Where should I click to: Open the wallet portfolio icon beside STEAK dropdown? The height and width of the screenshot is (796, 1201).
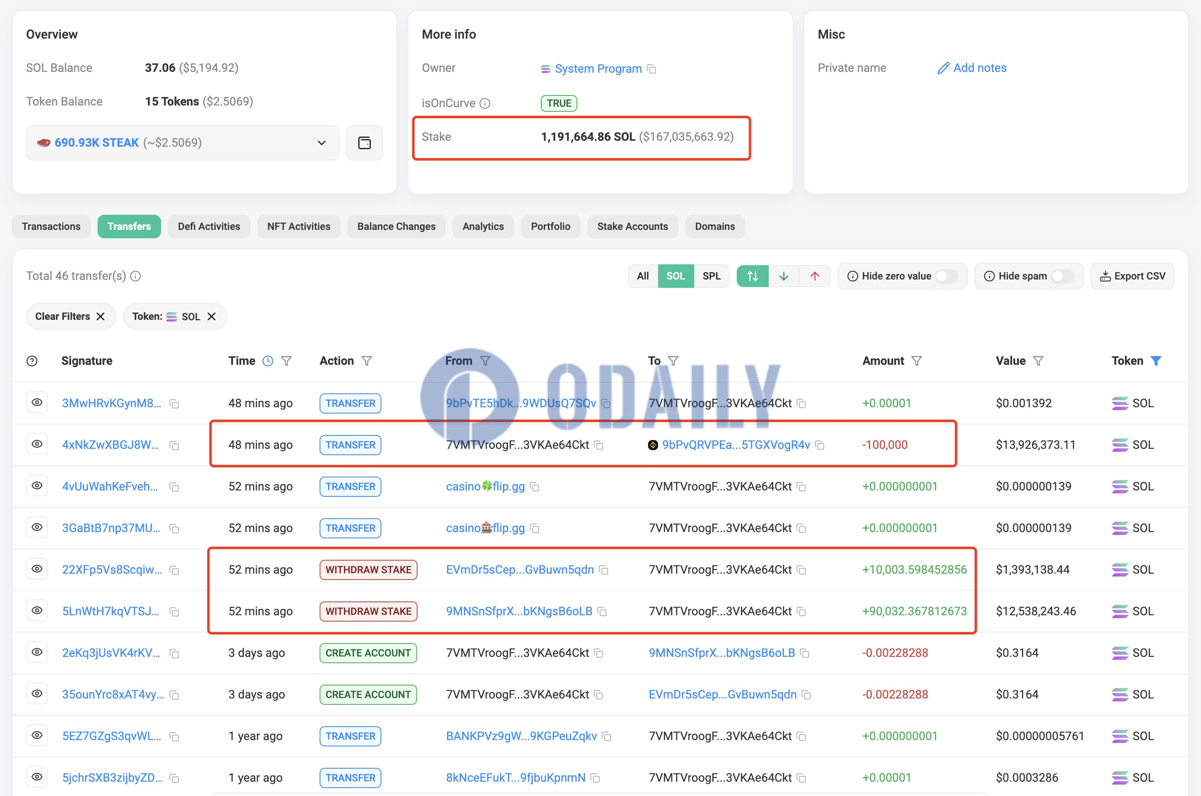click(364, 142)
